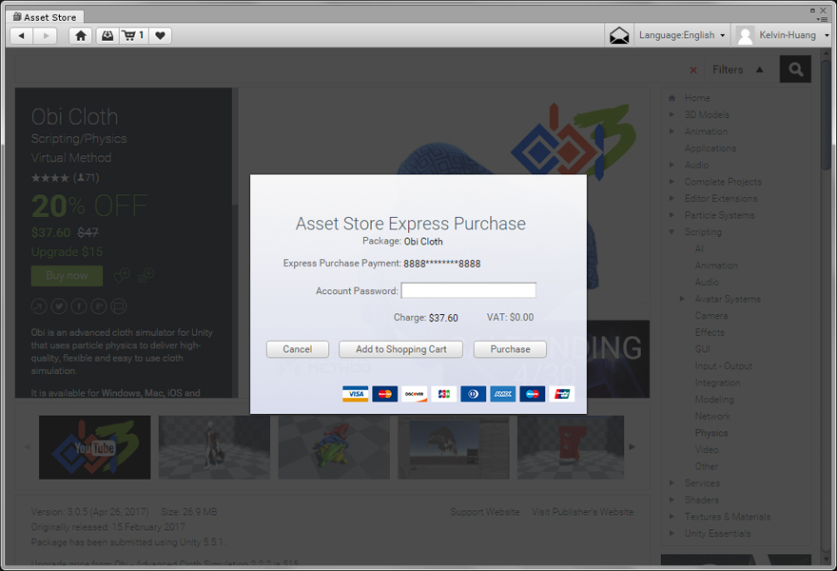Click the Discover card icon
The width and height of the screenshot is (837, 571).
tap(415, 394)
